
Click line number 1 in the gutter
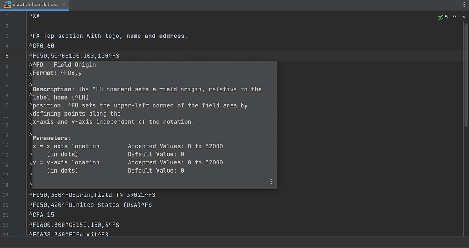[7, 16]
